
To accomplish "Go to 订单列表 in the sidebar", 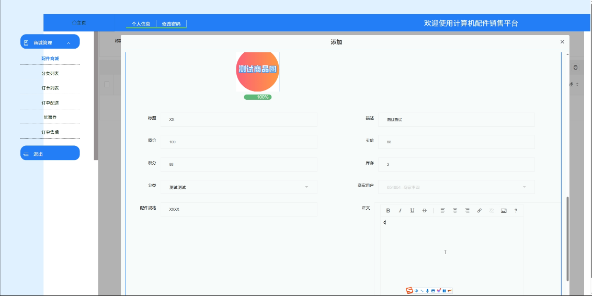I will click(x=50, y=88).
